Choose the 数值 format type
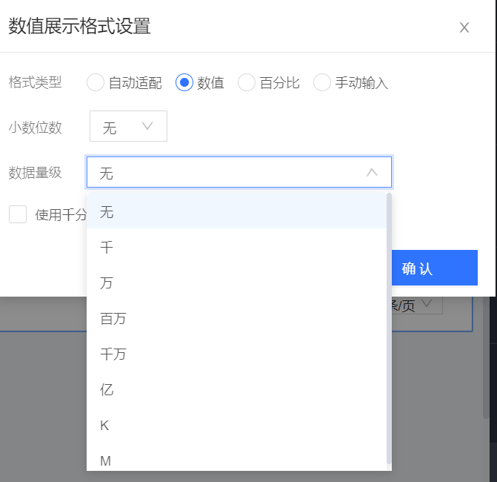 click(x=184, y=82)
